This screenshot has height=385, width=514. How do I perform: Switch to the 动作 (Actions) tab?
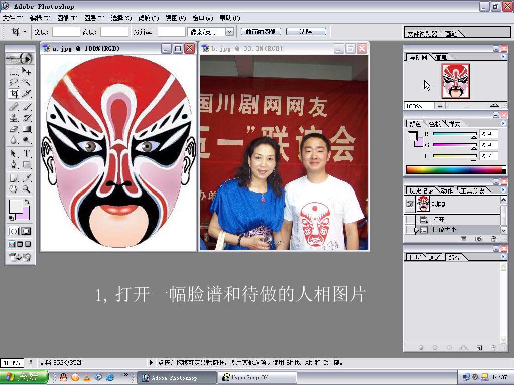click(x=446, y=190)
